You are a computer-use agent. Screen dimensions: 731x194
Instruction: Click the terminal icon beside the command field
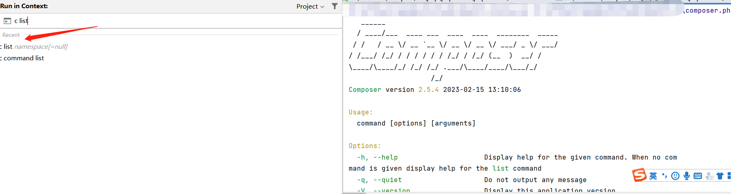click(7, 21)
